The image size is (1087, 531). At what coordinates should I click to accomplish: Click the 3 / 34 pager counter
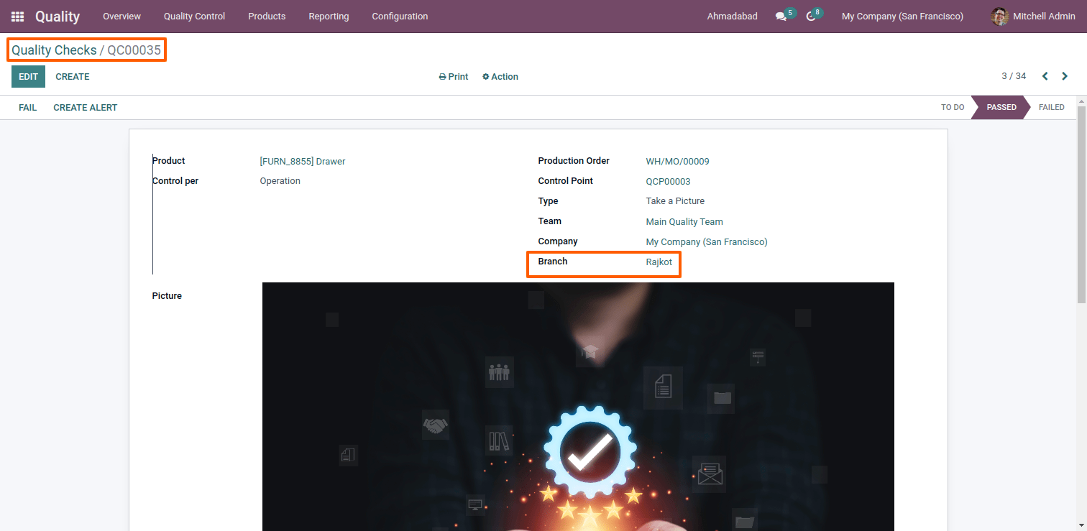click(x=1014, y=76)
